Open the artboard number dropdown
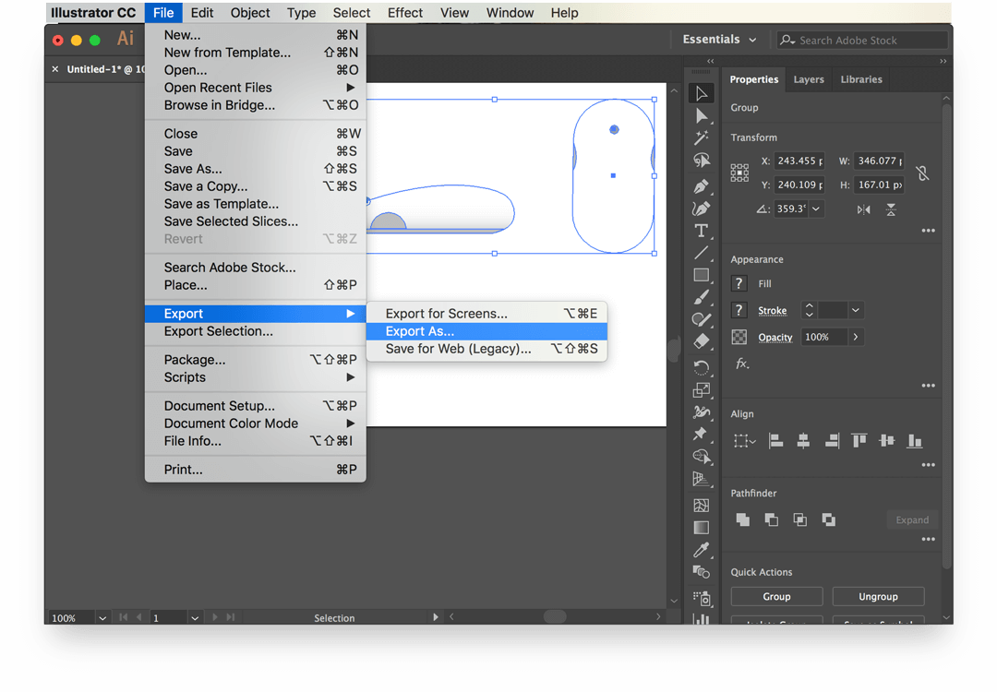This screenshot has height=692, width=997. coord(195,617)
